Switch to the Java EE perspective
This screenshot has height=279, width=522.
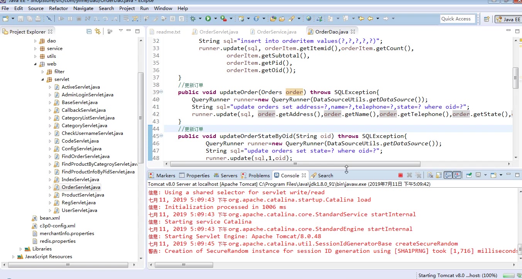coord(508,19)
